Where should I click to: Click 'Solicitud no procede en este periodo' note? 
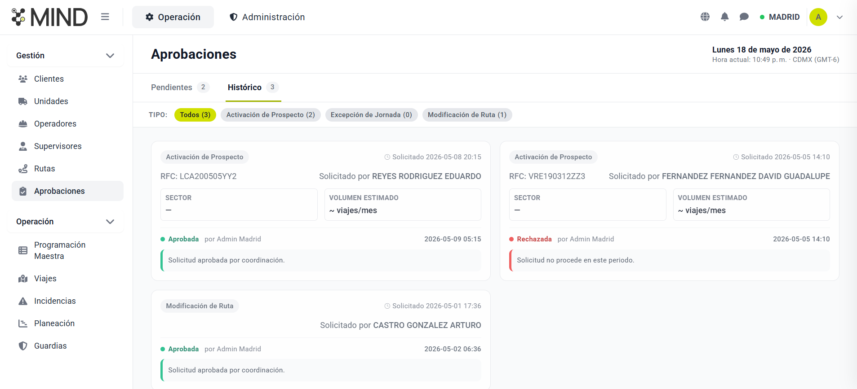pyautogui.click(x=575, y=260)
